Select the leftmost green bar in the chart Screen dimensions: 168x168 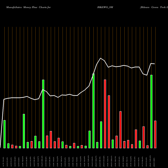4,134
